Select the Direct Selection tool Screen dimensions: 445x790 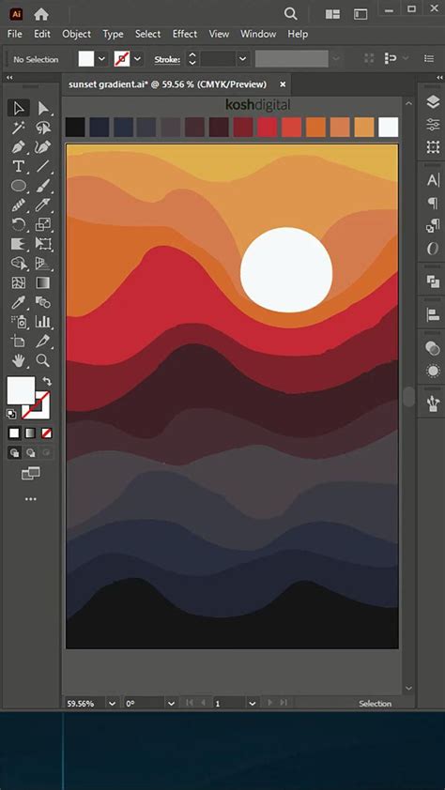pyautogui.click(x=43, y=108)
